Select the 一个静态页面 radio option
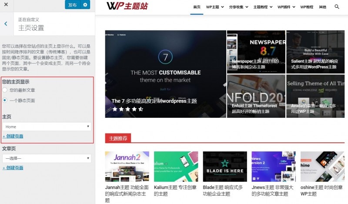Screen dimensions: 348x204 (x=5, y=100)
